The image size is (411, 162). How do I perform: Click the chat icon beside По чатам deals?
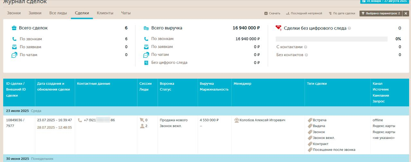[x=14, y=55]
